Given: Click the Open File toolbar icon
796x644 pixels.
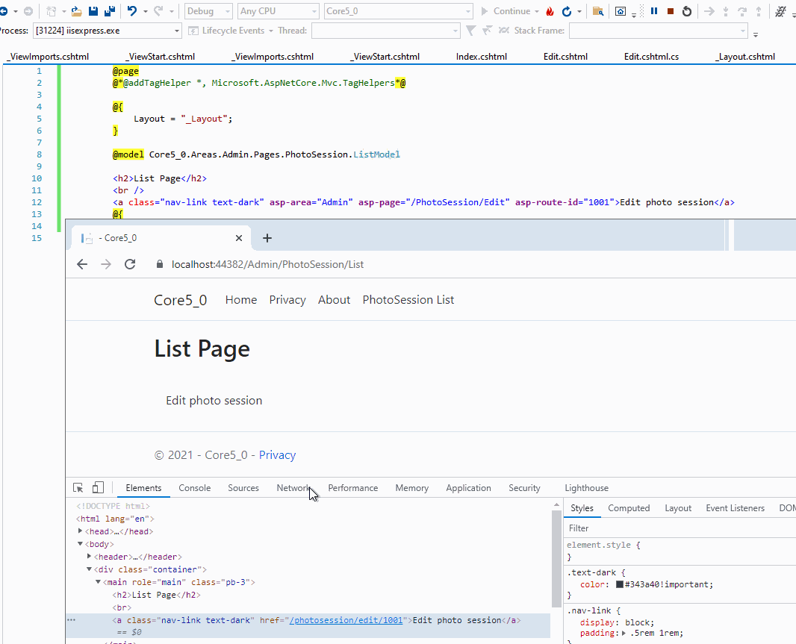Looking at the screenshot, I should pos(76,11).
